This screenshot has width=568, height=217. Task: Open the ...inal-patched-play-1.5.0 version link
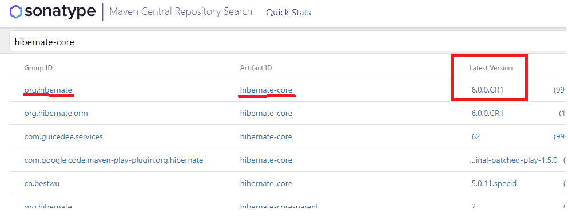coord(513,160)
